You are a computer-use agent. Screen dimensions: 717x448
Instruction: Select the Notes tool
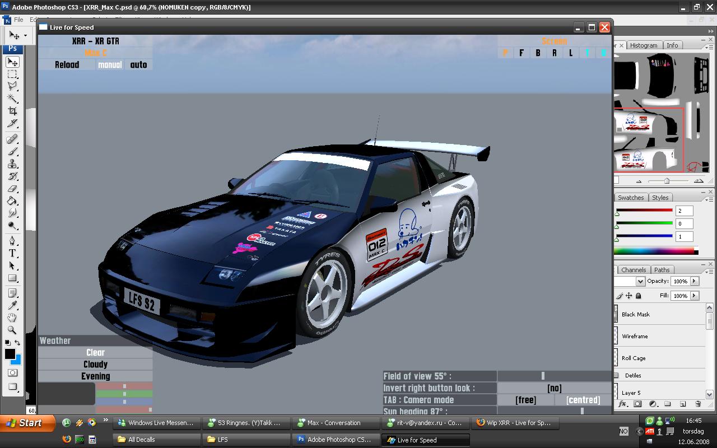click(12, 293)
